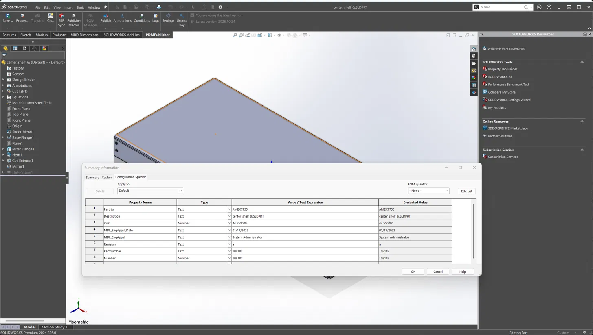Click the Zoom to Fit magnifier icon
This screenshot has height=335, width=593.
(235, 35)
